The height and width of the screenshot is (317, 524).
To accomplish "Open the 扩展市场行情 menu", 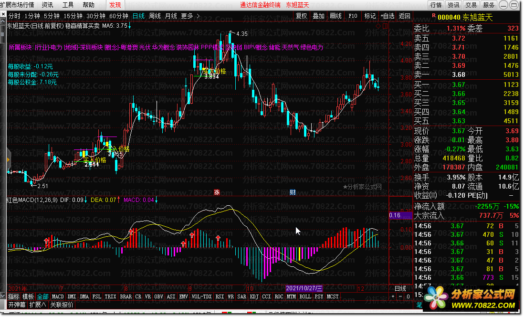I will pyautogui.click(x=17, y=5).
